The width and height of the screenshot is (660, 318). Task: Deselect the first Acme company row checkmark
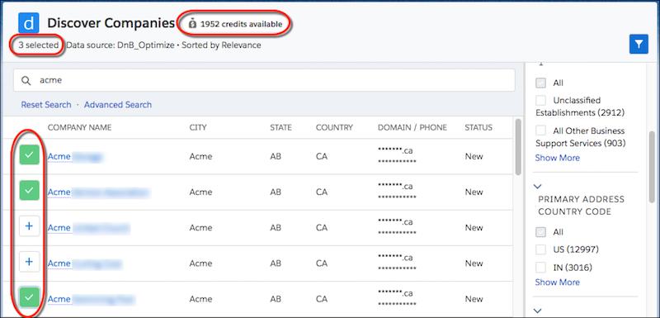pos(29,154)
